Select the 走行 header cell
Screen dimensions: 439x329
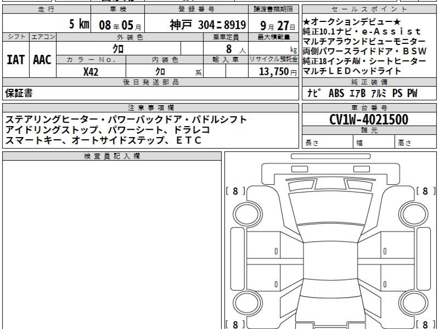click(x=46, y=10)
